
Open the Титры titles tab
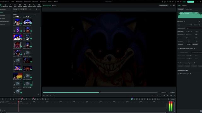[x=15, y=5]
